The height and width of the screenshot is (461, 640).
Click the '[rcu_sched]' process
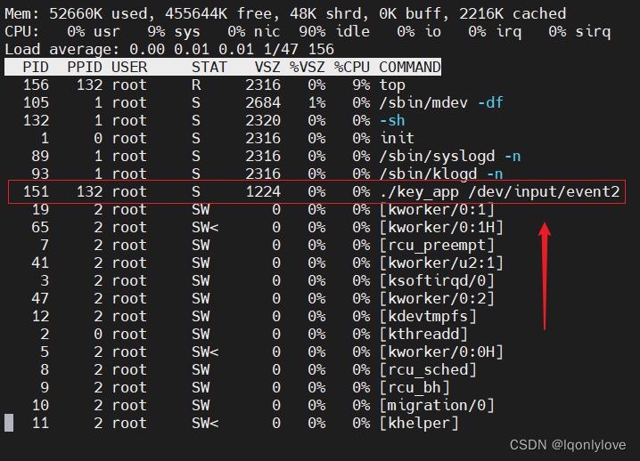point(428,369)
